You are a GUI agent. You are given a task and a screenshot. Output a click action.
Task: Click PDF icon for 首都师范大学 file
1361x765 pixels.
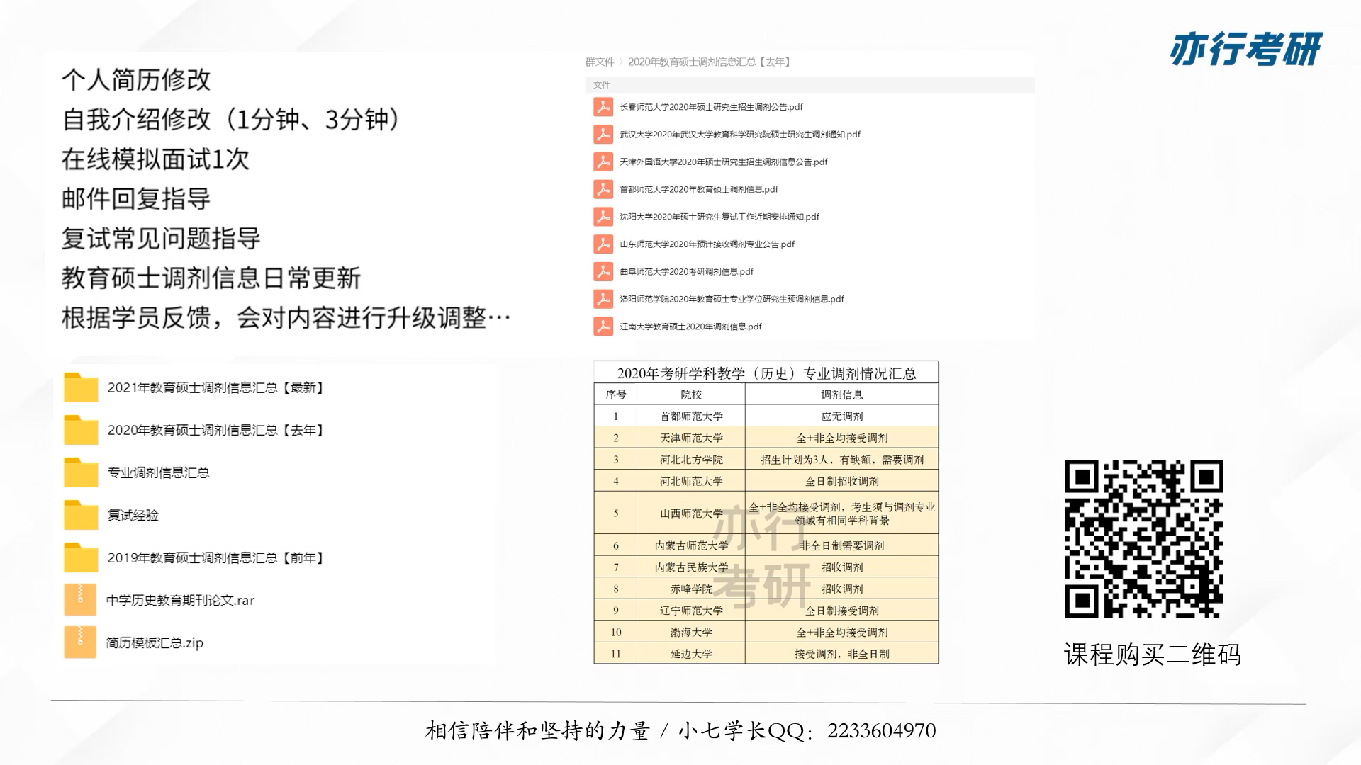point(603,189)
